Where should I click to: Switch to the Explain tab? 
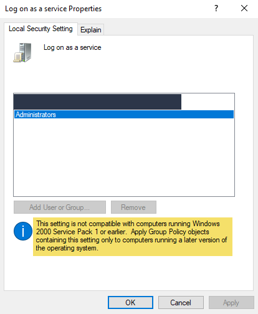point(91,30)
